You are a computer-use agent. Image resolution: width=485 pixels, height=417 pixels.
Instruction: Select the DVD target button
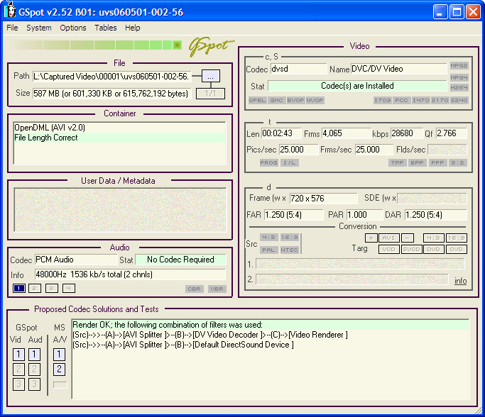434,249
